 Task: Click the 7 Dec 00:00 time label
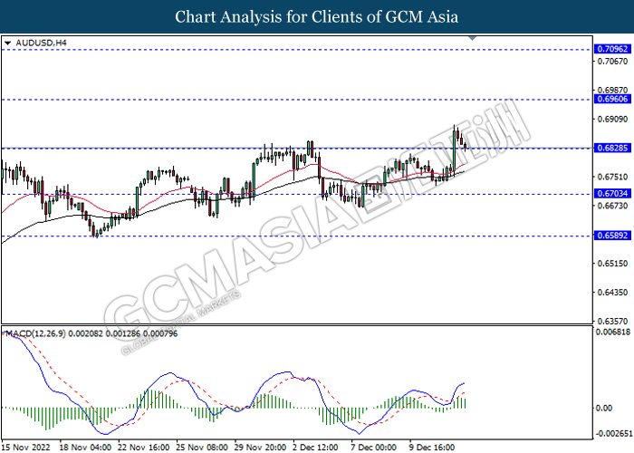374,448
